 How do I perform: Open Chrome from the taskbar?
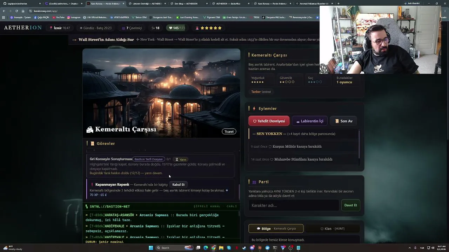pos(214,248)
